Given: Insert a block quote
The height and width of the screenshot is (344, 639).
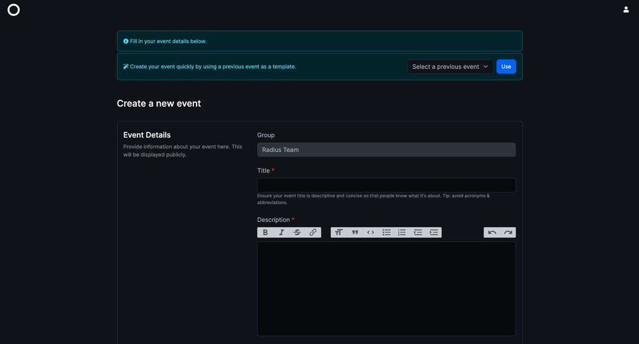Looking at the screenshot, I should tap(355, 232).
